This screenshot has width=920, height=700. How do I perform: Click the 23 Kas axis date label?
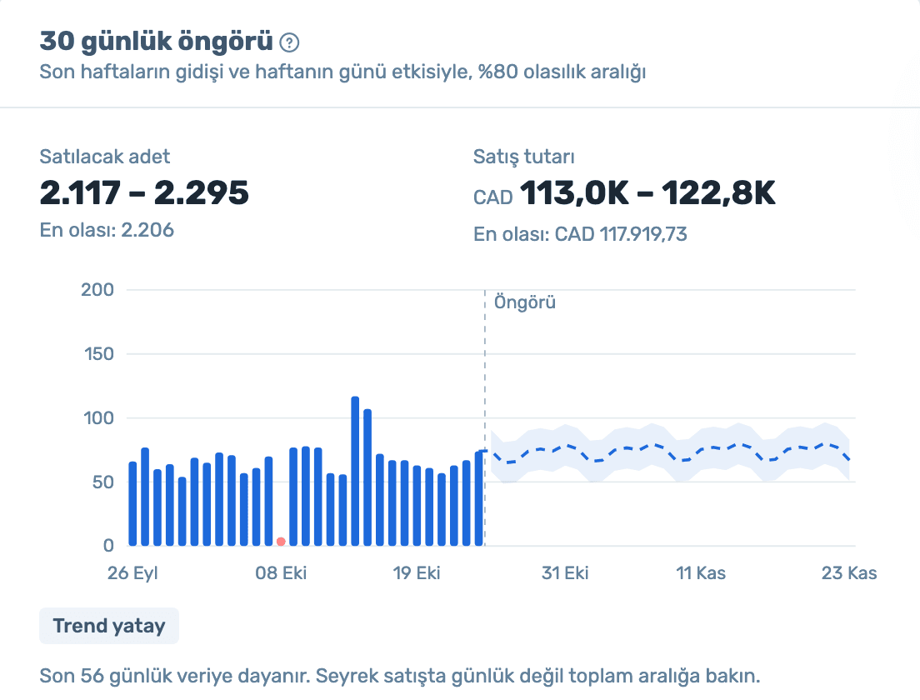click(849, 572)
